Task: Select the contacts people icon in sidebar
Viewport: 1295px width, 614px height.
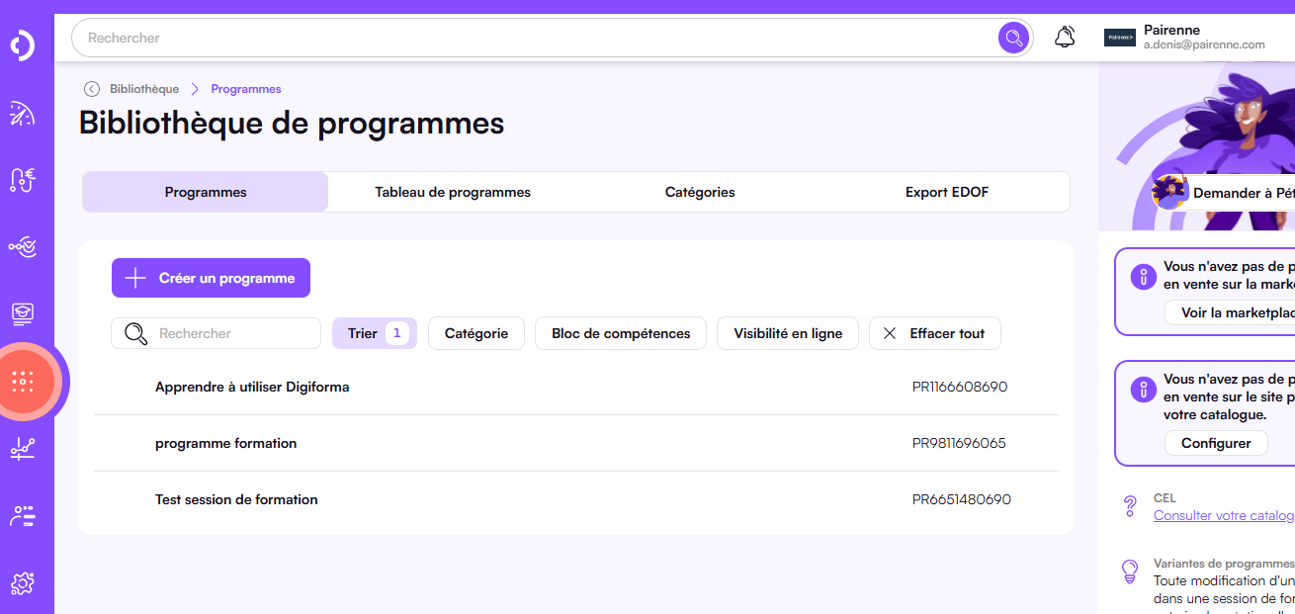Action: pyautogui.click(x=22, y=515)
